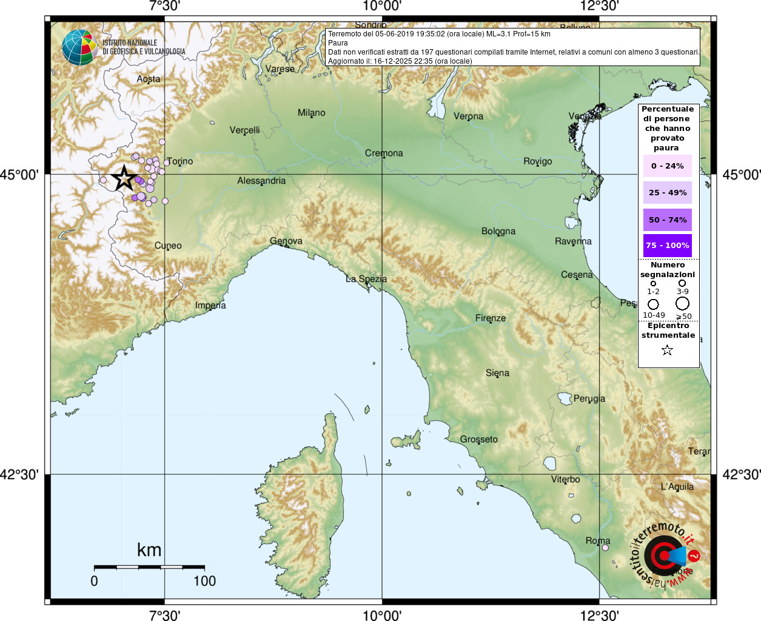The height and width of the screenshot is (621, 761).
Task: Click the pink report marker beside Roma
Action: (605, 548)
